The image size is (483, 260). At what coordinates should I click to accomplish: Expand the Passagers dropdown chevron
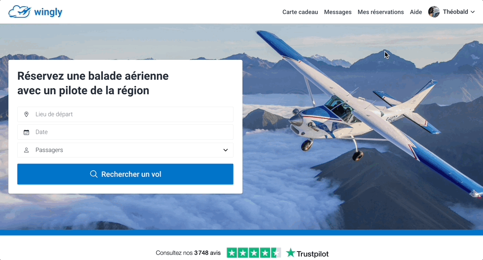coord(226,150)
